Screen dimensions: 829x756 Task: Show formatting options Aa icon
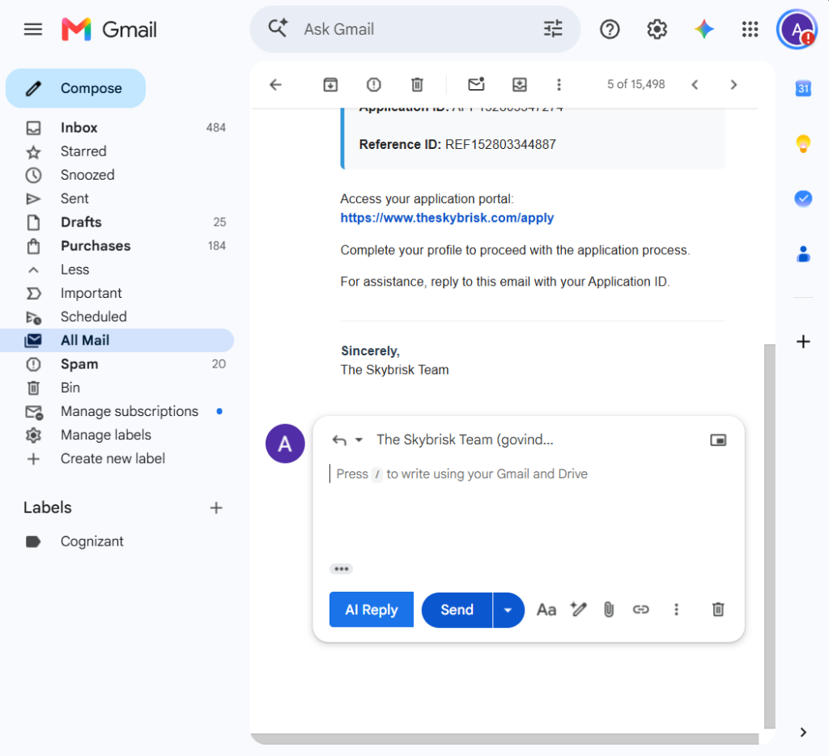pos(546,609)
